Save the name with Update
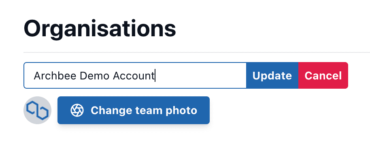Viewport: 370px width, 154px height. tap(272, 75)
